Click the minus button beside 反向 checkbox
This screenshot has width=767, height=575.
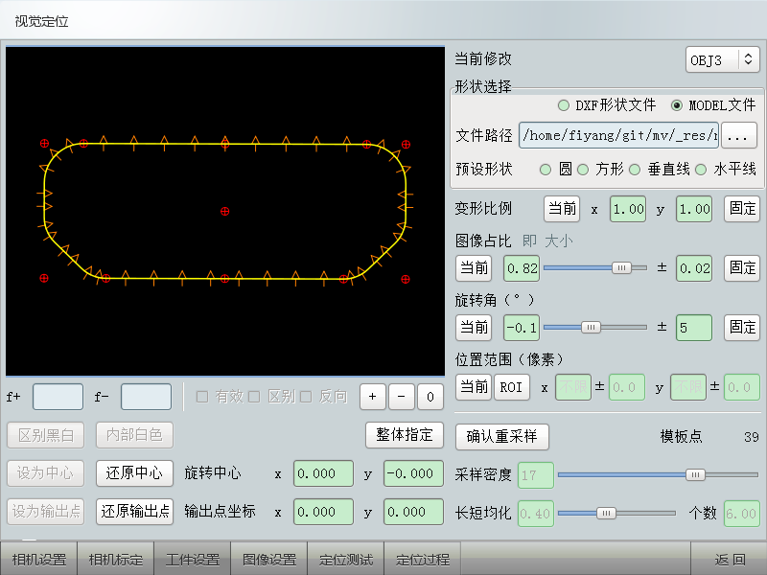click(x=402, y=397)
